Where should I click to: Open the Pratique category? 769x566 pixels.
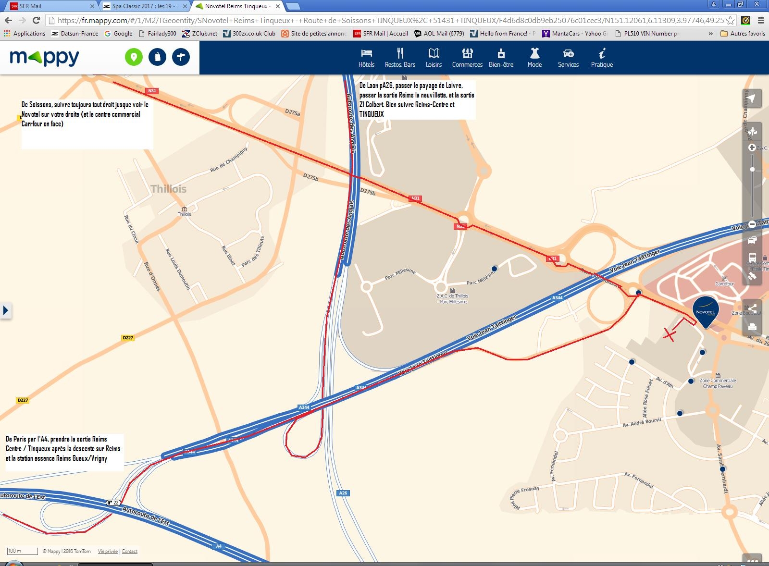coord(602,58)
